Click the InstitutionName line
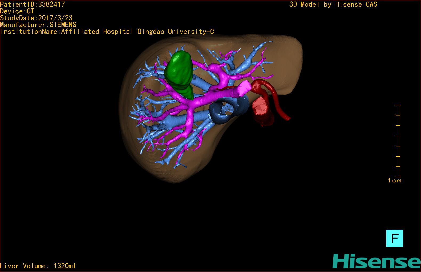421x272 pixels. (107, 31)
